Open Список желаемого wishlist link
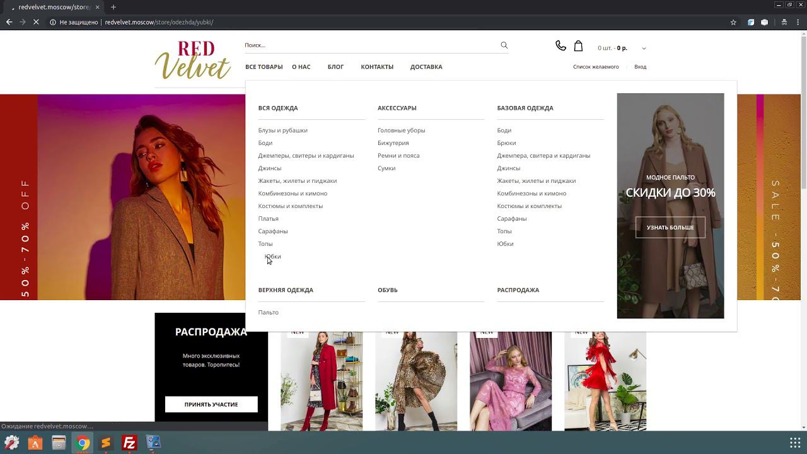The height and width of the screenshot is (454, 807). click(596, 67)
